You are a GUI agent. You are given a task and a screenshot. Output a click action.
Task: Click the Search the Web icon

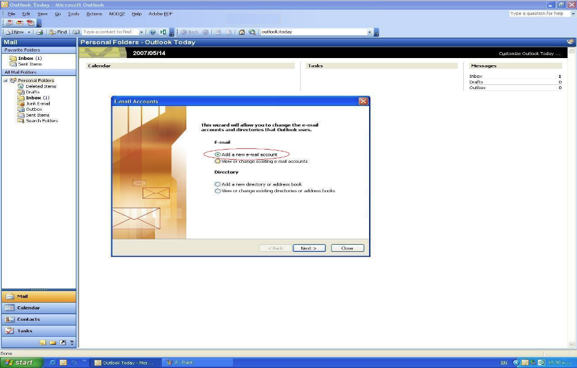click(x=252, y=32)
